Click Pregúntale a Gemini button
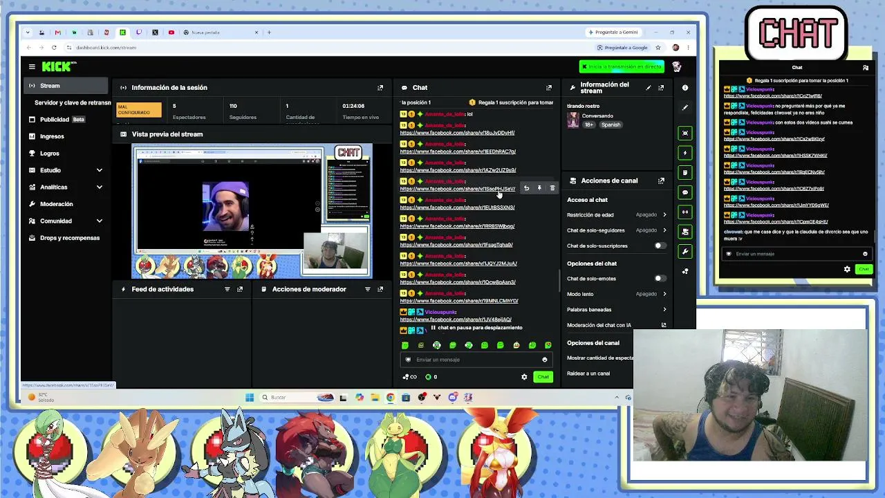The image size is (885, 498). point(613,33)
